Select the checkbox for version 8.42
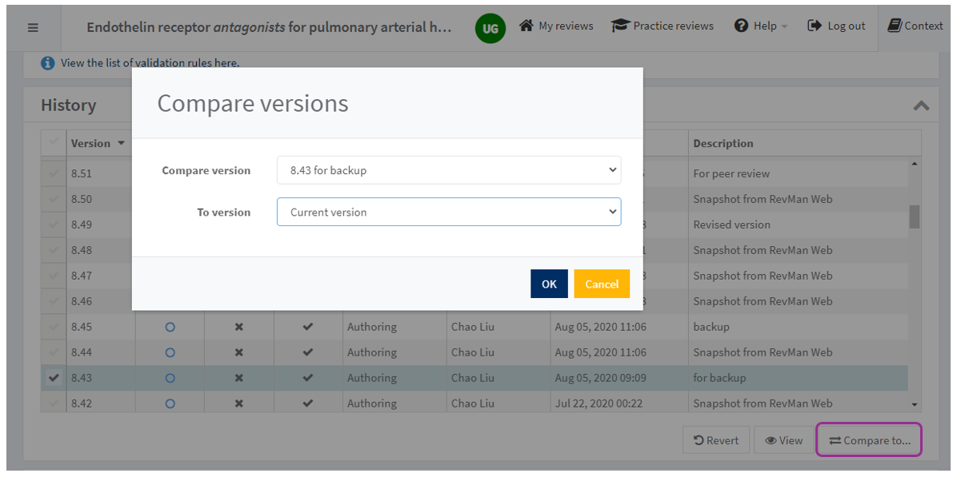The width and height of the screenshot is (957, 477). 54,403
